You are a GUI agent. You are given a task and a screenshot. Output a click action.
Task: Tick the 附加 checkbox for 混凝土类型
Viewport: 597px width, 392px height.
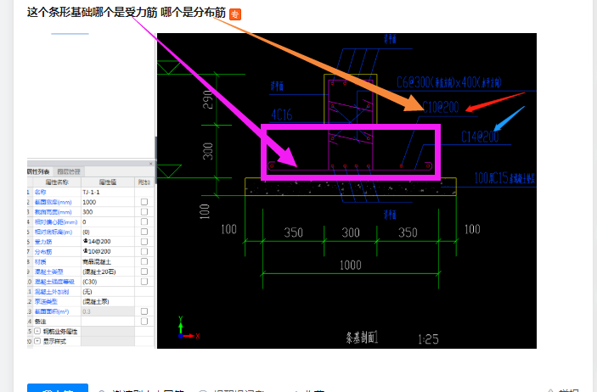(144, 272)
